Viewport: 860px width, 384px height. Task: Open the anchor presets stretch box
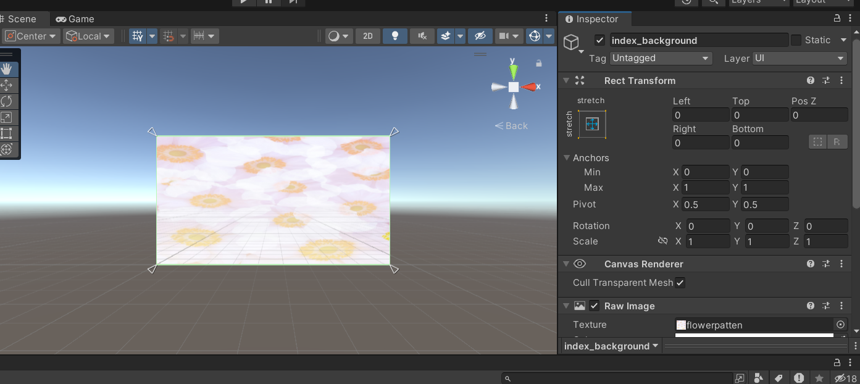coord(592,124)
